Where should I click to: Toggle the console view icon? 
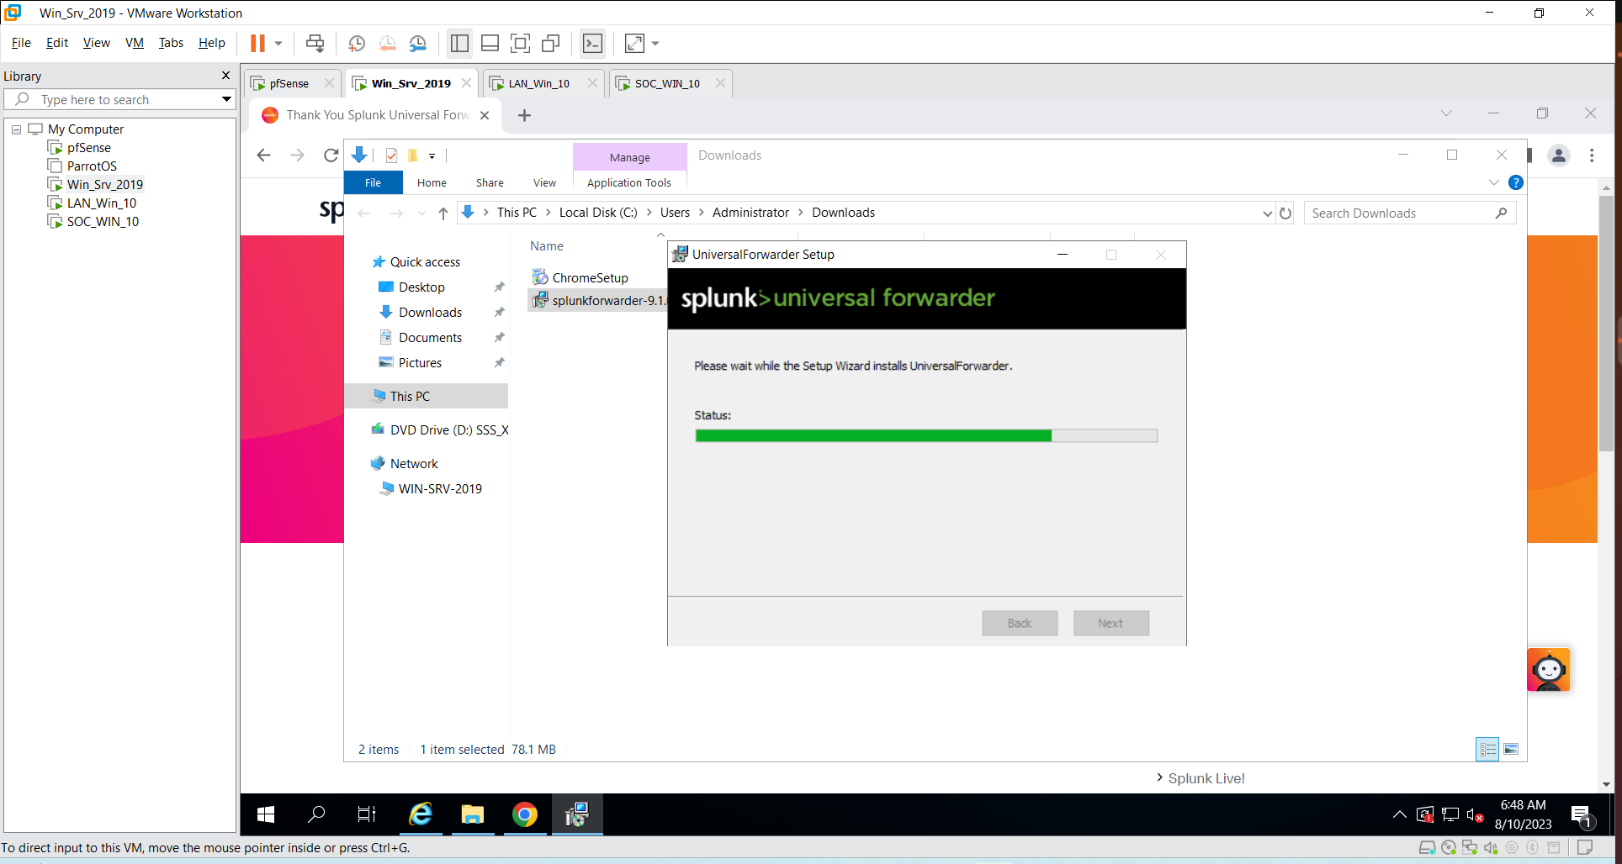pos(592,43)
